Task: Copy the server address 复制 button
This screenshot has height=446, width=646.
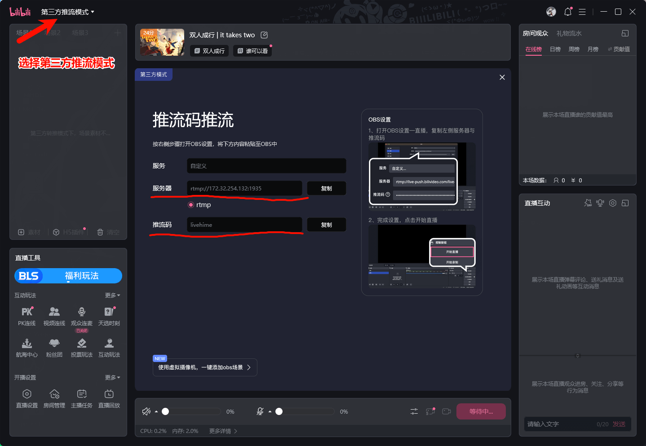Action: coord(327,189)
